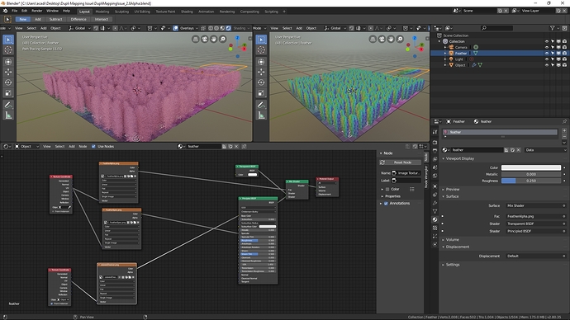570x320 pixels.
Task: Switch to the Scripting workspace tab
Action: [271, 12]
